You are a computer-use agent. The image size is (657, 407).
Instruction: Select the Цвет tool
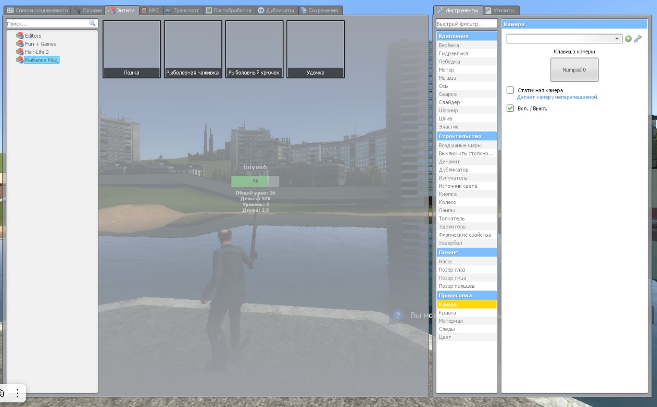pos(467,337)
